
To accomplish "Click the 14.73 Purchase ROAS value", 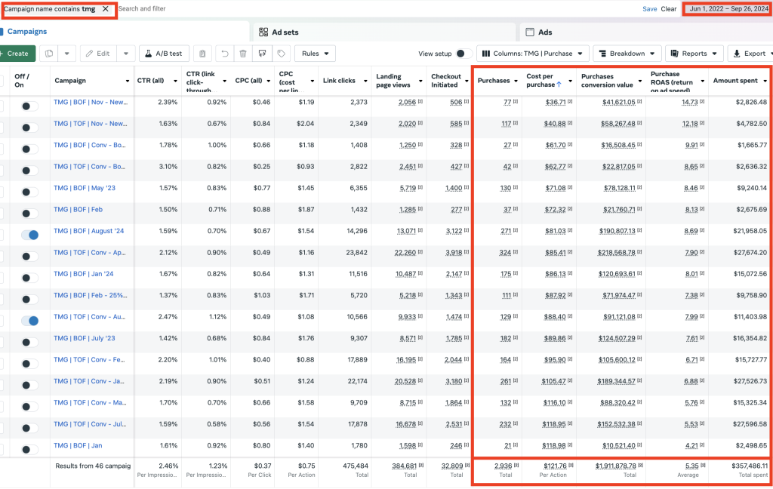I will click(x=690, y=102).
